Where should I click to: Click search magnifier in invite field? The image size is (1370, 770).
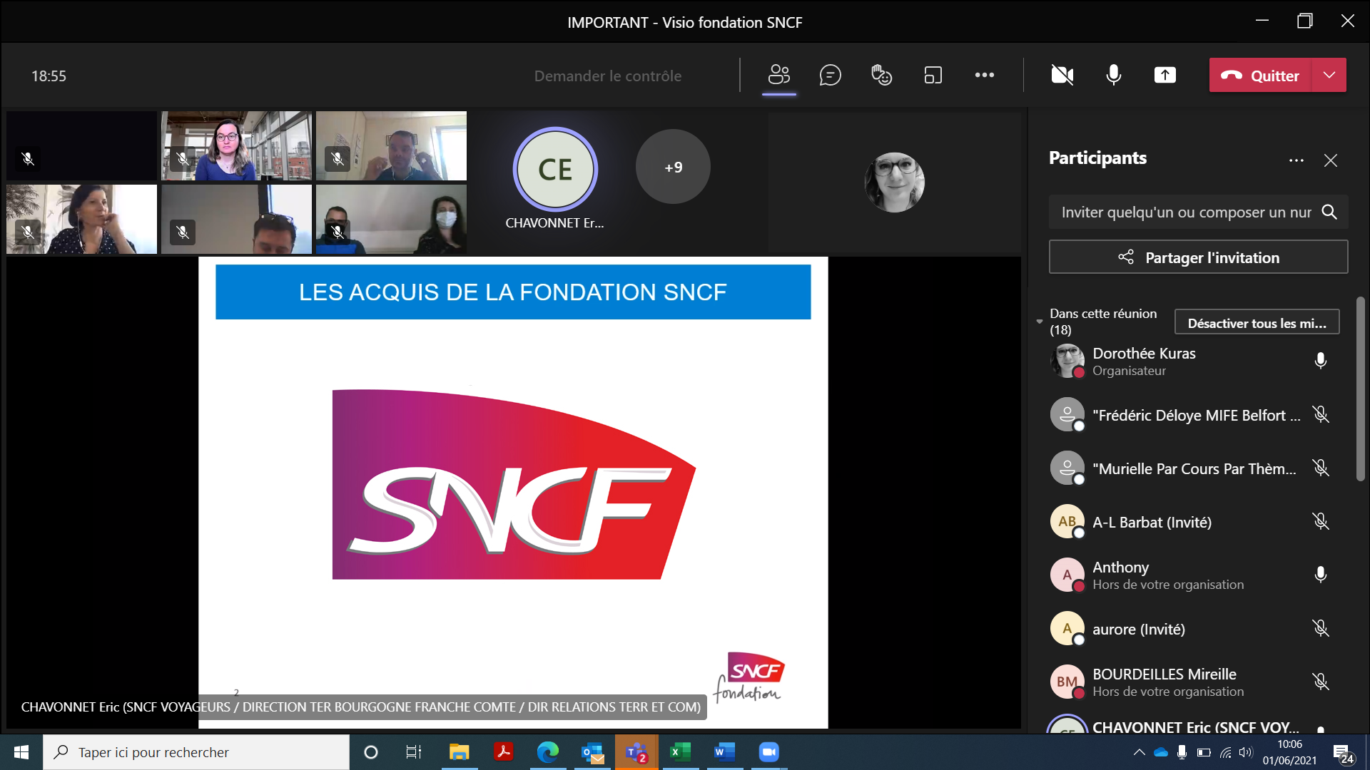1329,212
